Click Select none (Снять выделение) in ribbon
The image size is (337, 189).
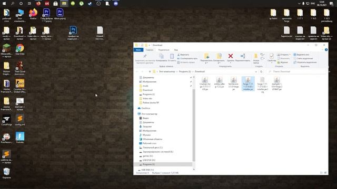tap(303, 58)
